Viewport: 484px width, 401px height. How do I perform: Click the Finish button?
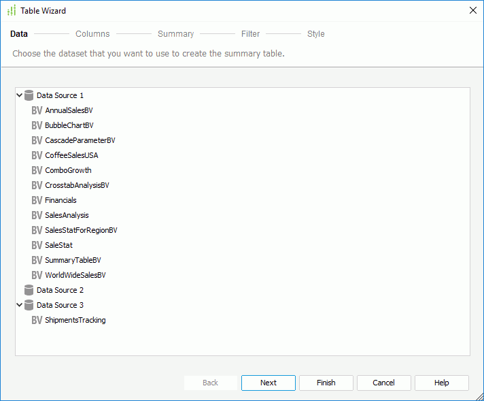(326, 383)
